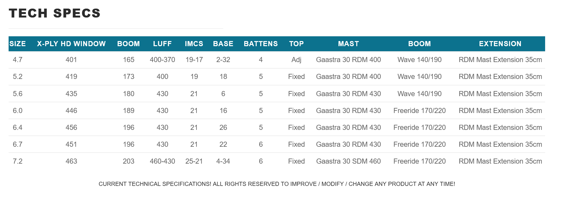Click the SIZE column header
This screenshot has height=212, width=562.
[x=18, y=44]
